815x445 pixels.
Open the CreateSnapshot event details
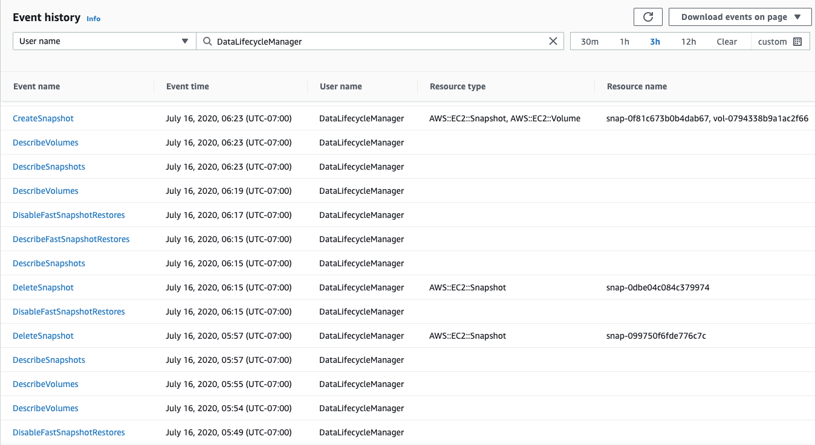(x=43, y=118)
